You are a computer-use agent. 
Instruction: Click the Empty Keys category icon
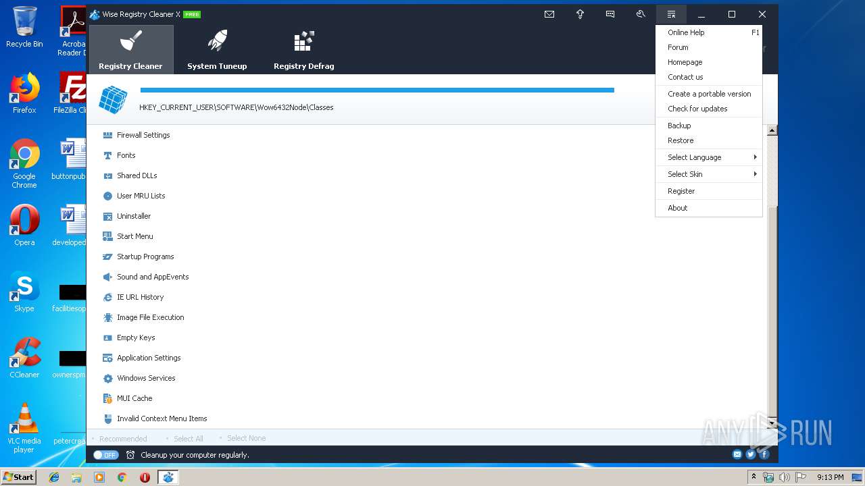point(107,337)
